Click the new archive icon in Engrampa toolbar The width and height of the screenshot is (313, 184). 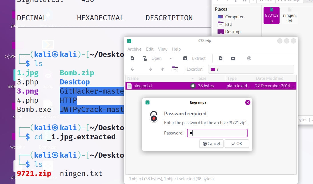(132, 58)
